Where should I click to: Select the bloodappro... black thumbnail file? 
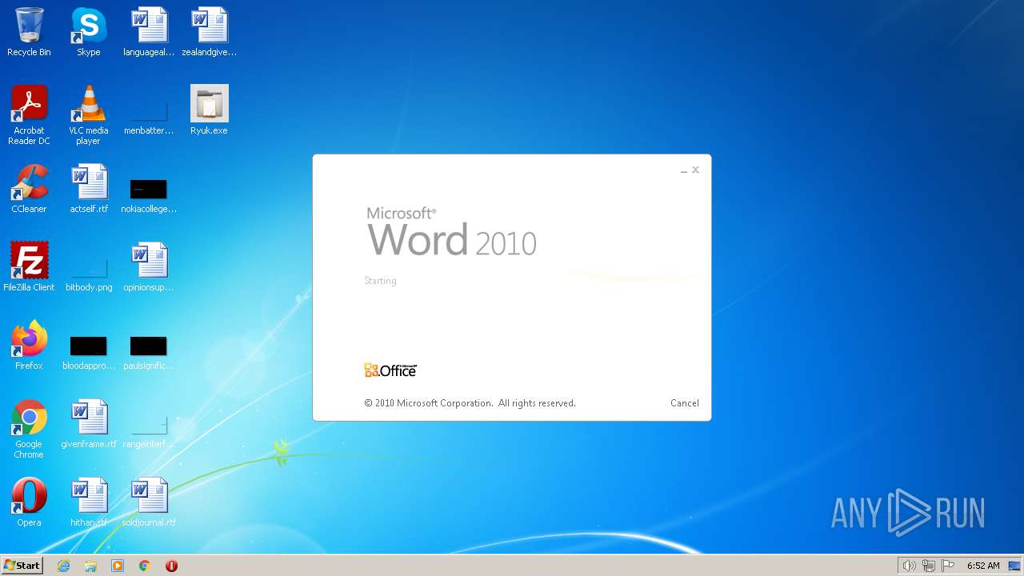tap(88, 352)
